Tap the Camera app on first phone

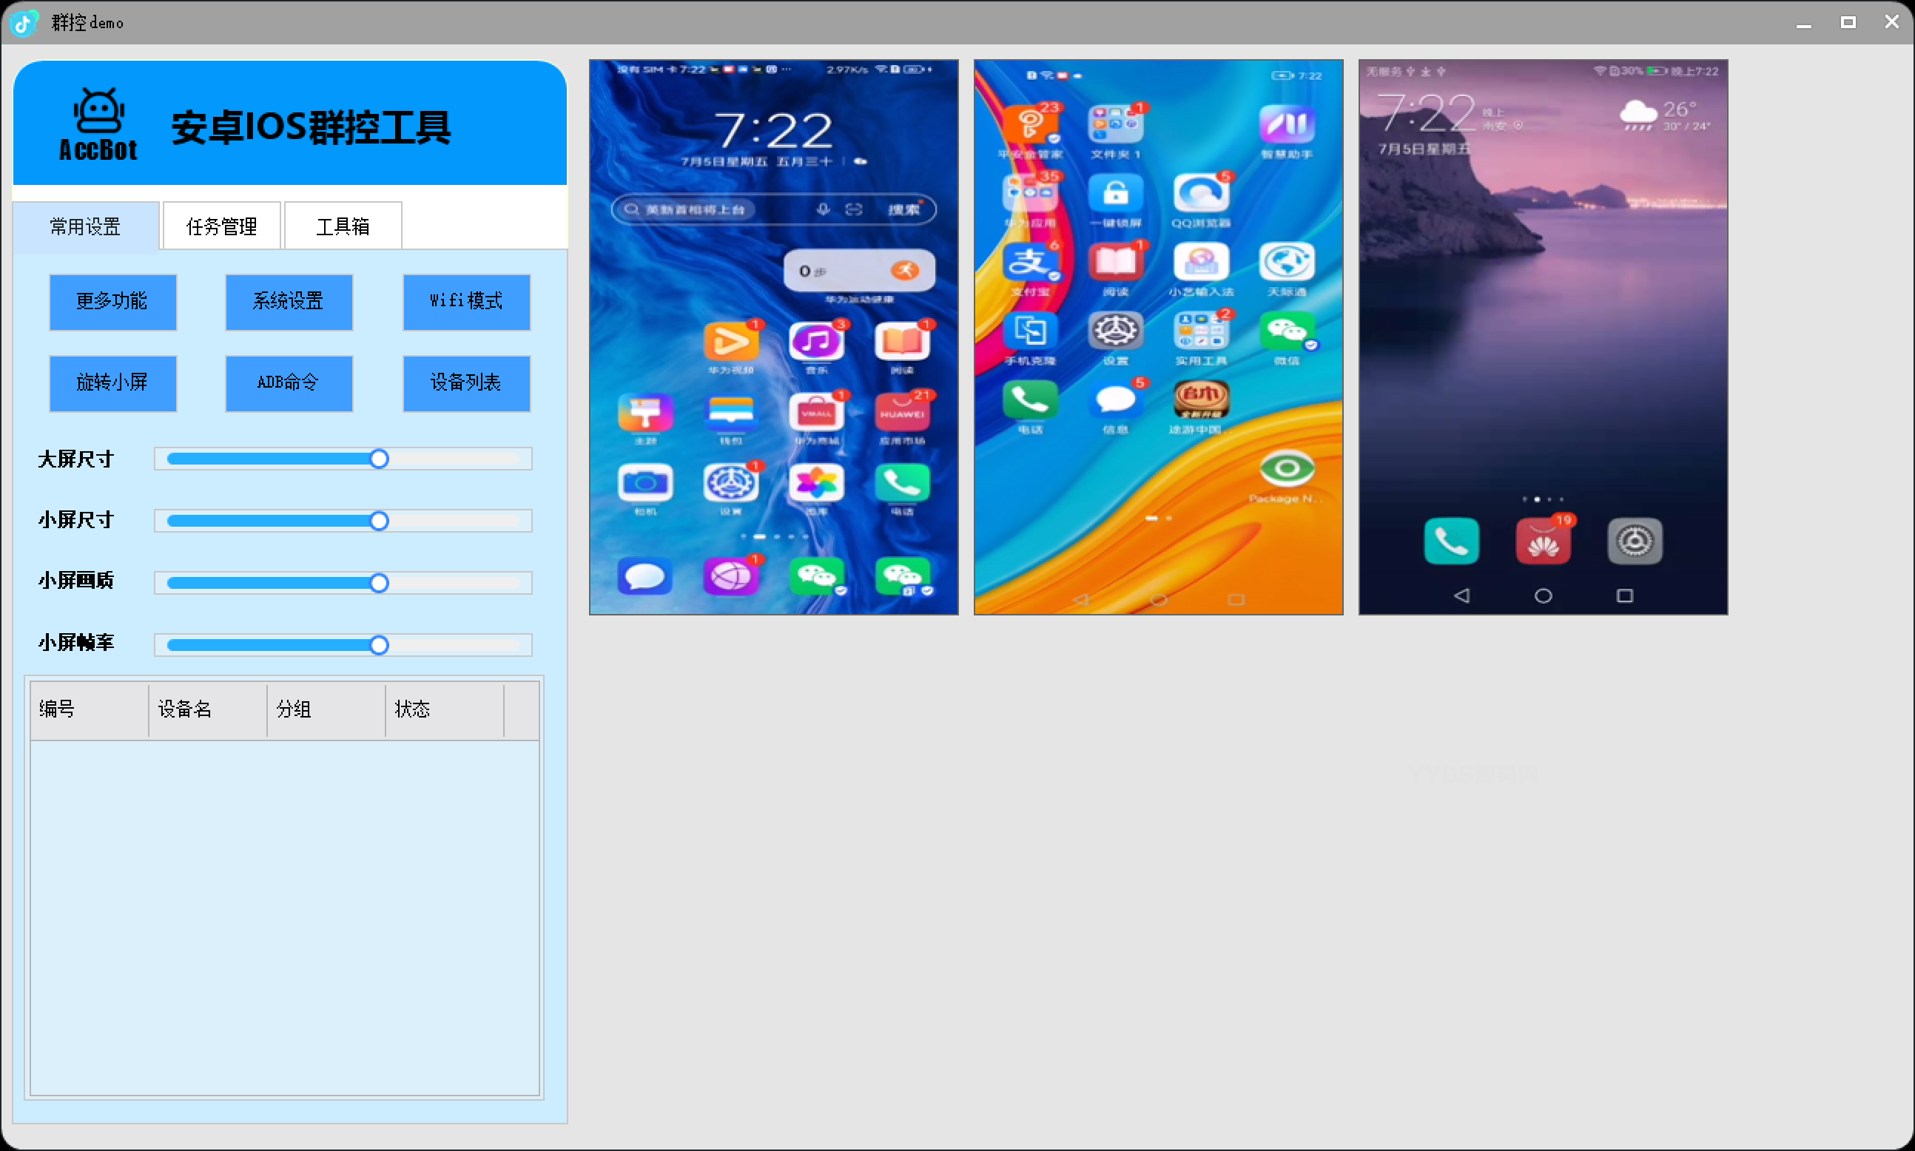(644, 483)
